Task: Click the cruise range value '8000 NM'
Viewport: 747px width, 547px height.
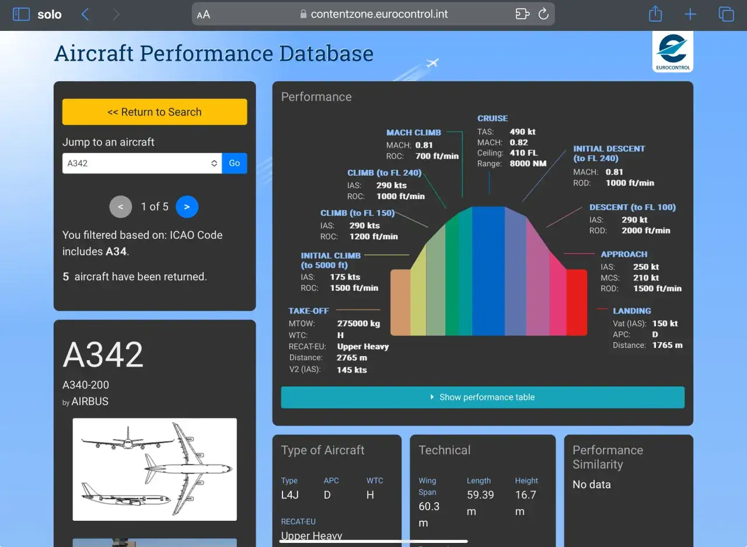Action: click(x=528, y=163)
